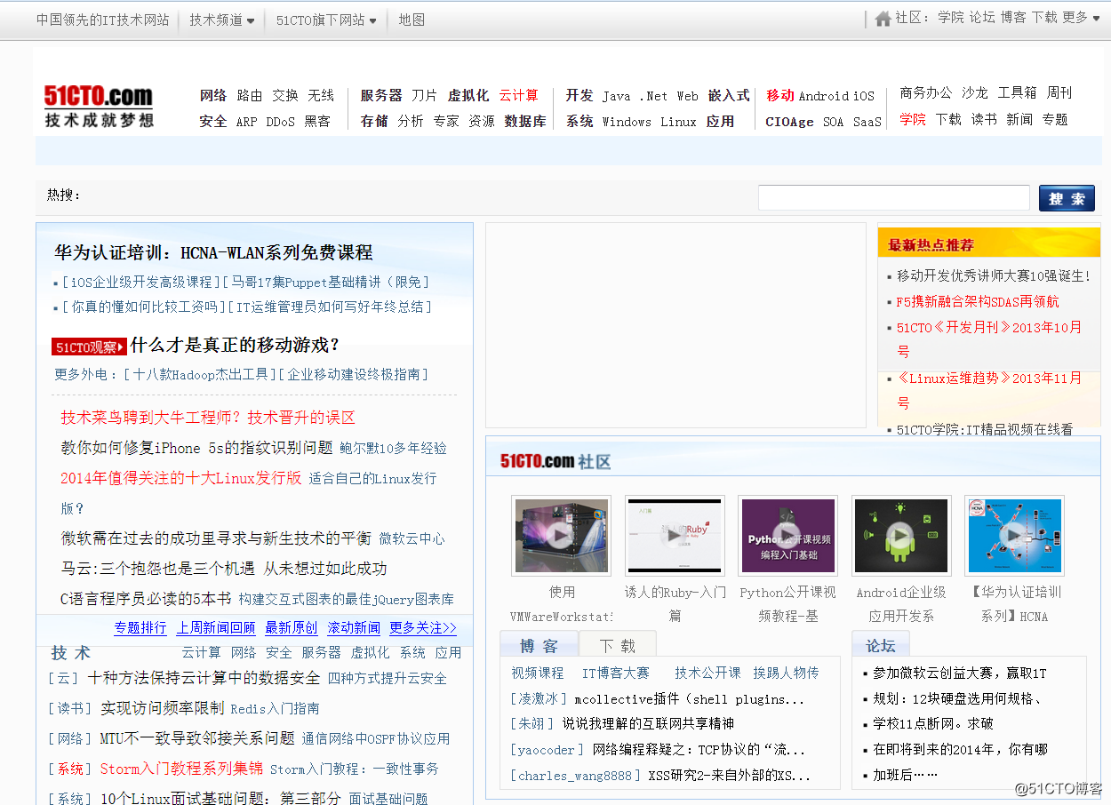Open the 网络 navigation category
The image size is (1111, 805).
coord(213,95)
